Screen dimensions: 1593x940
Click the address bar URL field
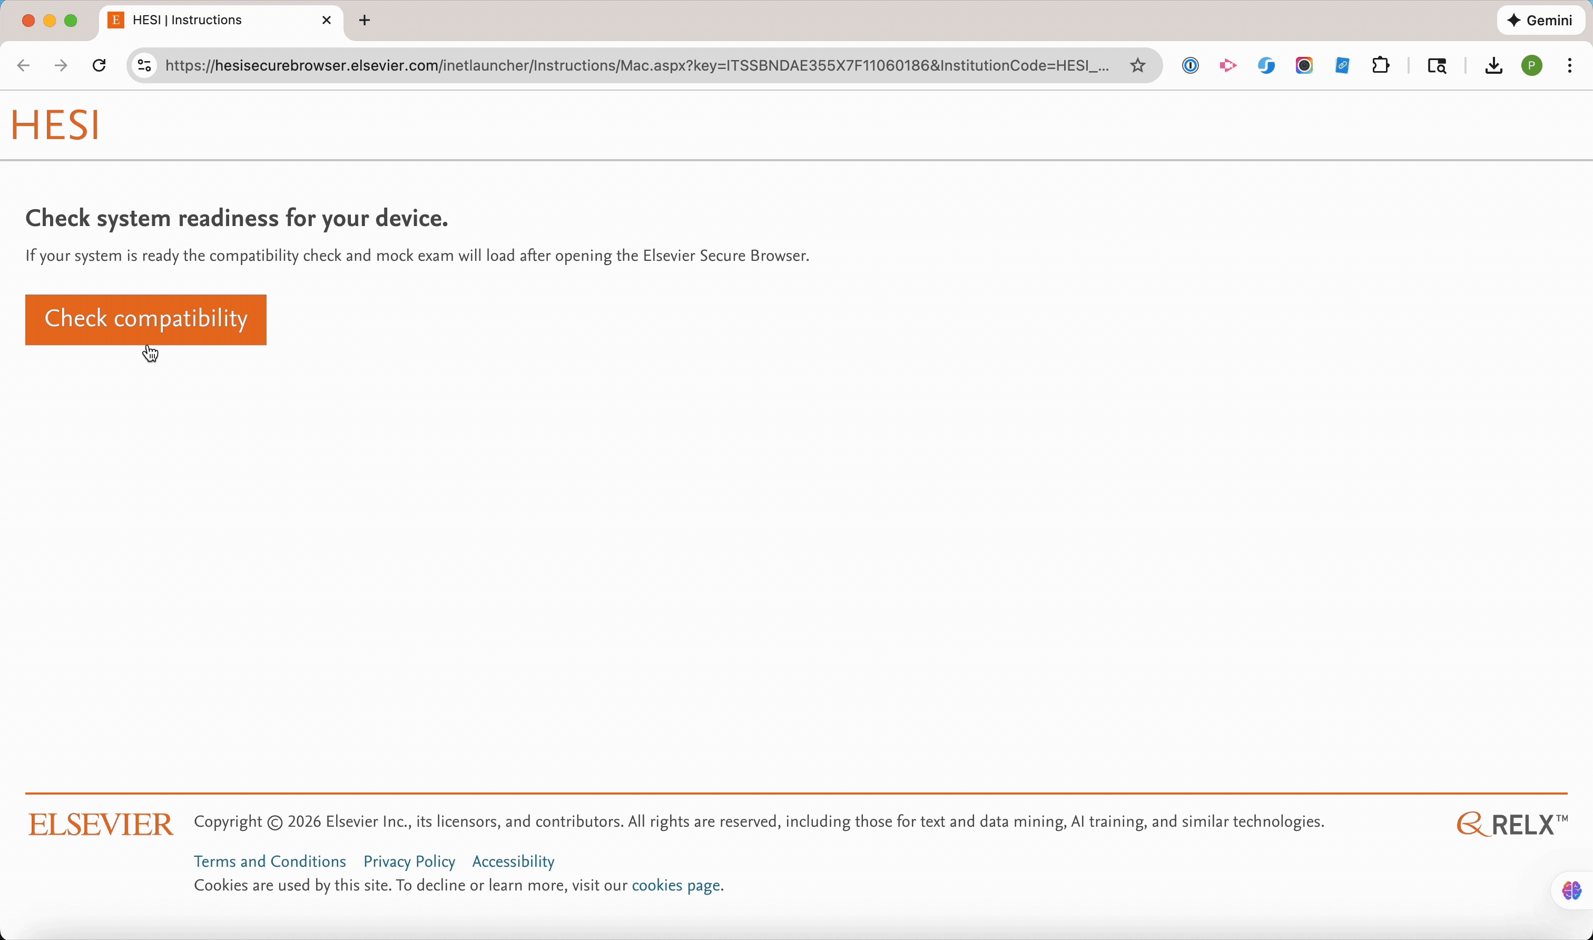pyautogui.click(x=633, y=65)
